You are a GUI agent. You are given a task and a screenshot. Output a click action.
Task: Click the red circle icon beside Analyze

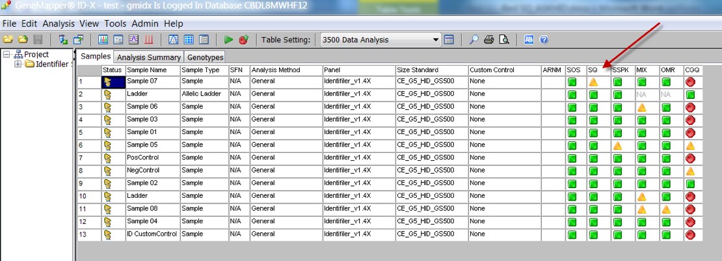click(243, 40)
